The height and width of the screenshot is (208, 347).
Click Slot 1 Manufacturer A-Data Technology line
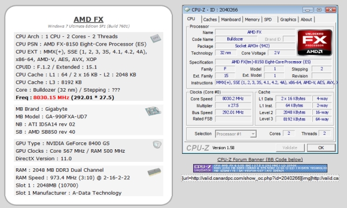coord(69,193)
